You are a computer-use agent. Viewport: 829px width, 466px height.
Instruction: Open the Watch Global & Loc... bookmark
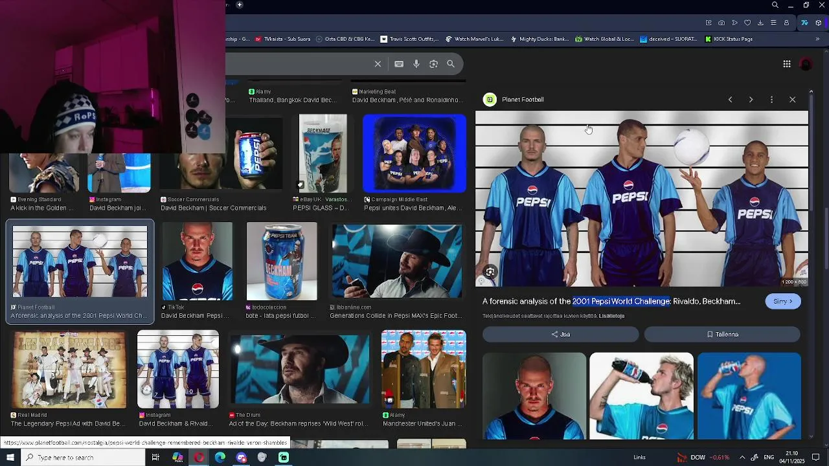[604, 39]
